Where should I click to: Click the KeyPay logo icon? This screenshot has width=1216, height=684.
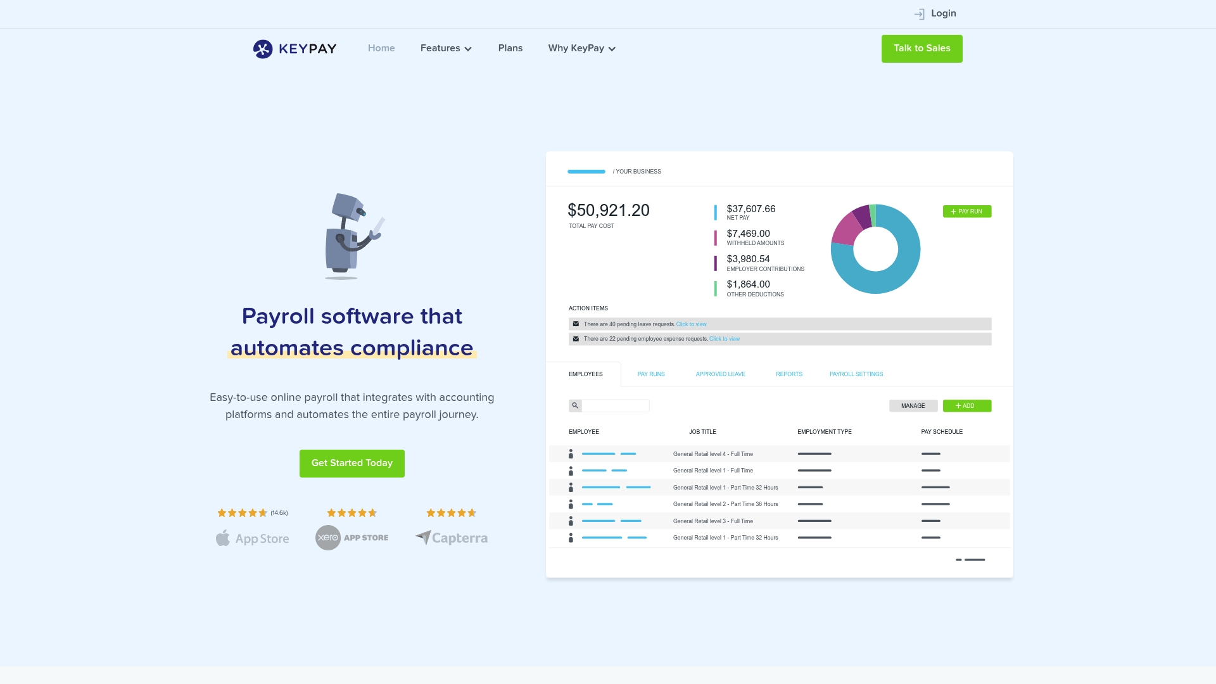263,49
